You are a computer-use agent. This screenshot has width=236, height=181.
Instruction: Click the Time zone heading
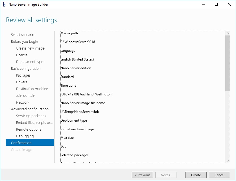point(68,86)
